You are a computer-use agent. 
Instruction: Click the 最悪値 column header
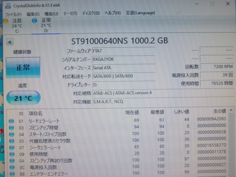click(x=157, y=112)
